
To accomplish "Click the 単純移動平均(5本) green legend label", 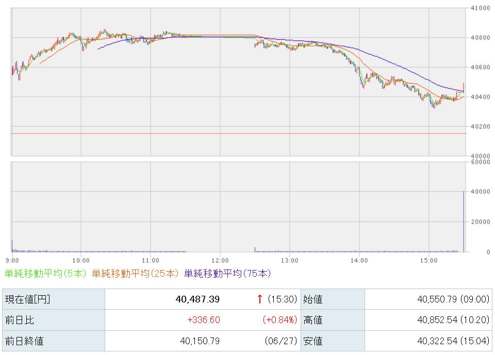I will 45,273.
